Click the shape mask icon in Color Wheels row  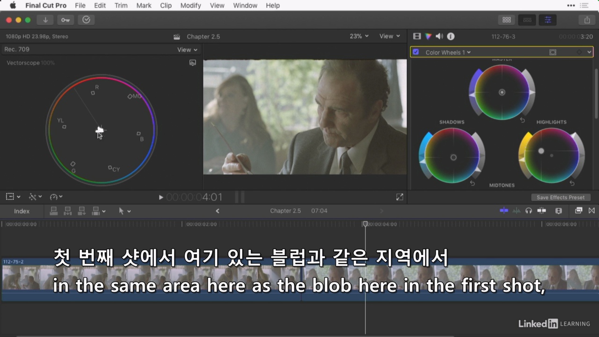(553, 52)
